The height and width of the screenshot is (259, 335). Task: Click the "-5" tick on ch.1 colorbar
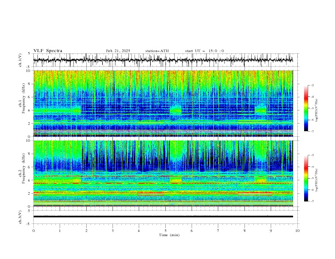(x=312, y=108)
